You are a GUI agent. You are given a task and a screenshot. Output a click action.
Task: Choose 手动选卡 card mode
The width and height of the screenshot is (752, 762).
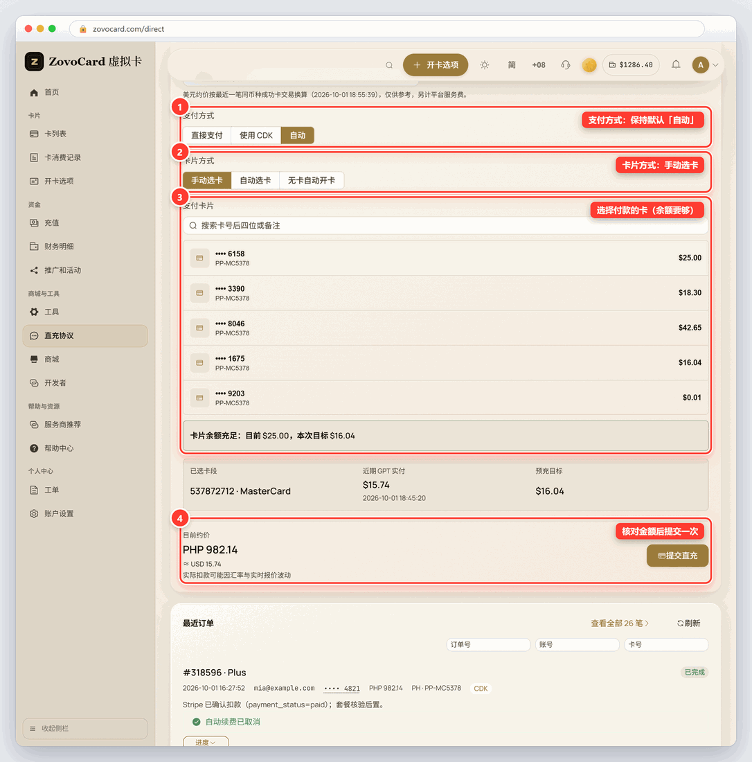[207, 180]
